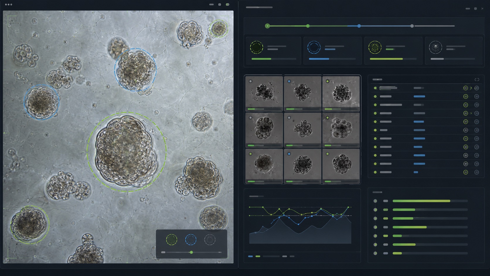The height and width of the screenshot is (276, 490).
Task: Select the green dashed circle in microscope legend
Action: pyautogui.click(x=172, y=240)
